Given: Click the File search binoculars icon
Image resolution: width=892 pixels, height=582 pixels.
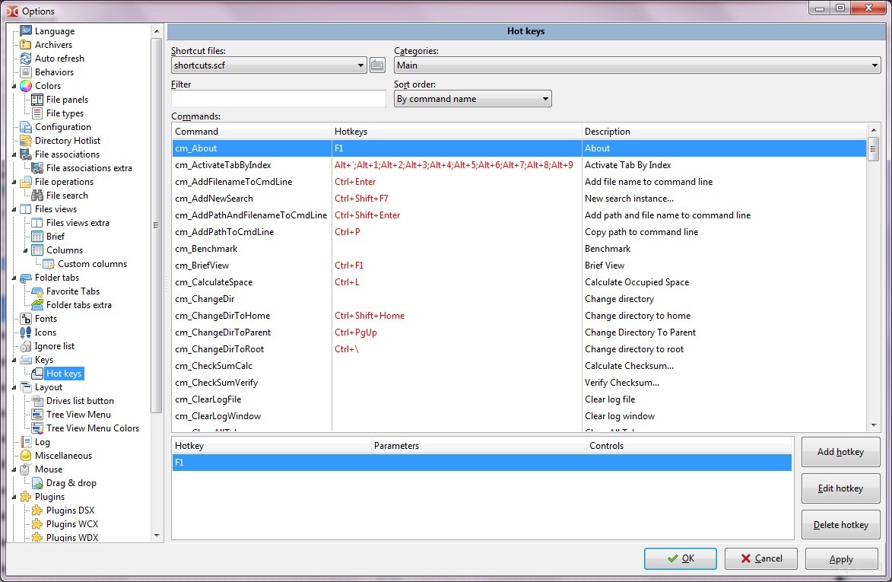Looking at the screenshot, I should click(x=37, y=196).
